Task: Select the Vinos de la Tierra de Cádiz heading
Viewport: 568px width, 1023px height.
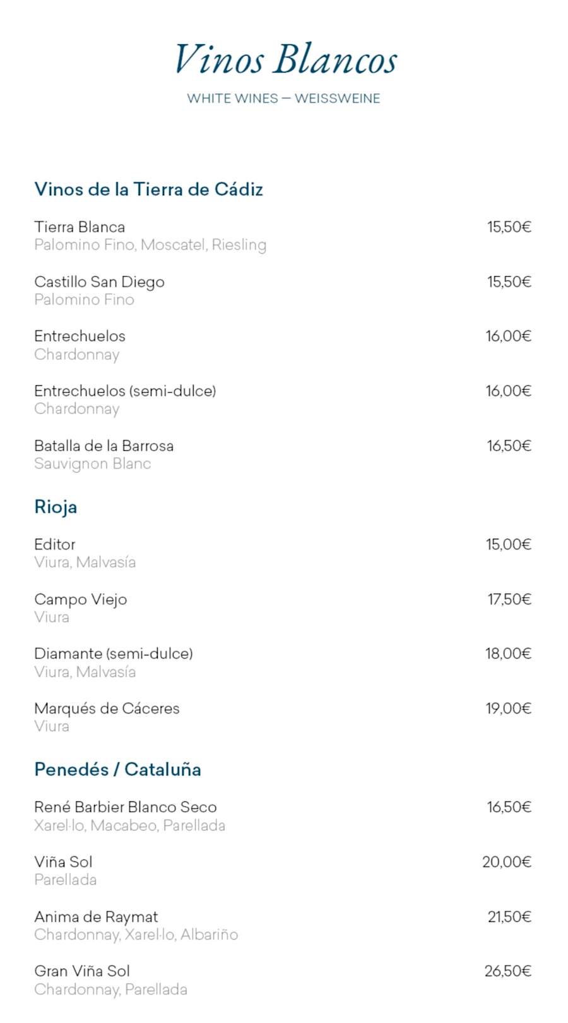Action: pyautogui.click(x=148, y=189)
